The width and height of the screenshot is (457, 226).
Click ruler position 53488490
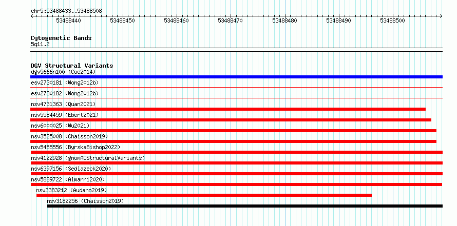point(339,20)
